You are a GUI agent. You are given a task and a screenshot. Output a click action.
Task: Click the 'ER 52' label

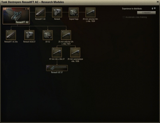point(48,42)
